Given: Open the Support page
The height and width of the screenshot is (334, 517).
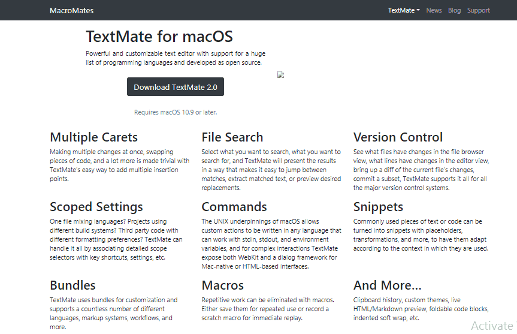Looking at the screenshot, I should [479, 10].
